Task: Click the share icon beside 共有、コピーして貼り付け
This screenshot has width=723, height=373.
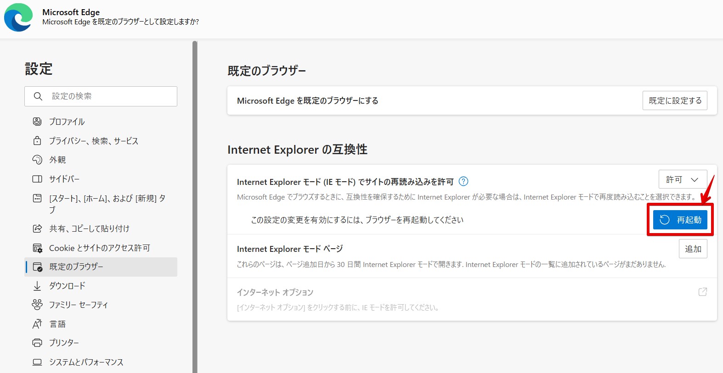Action: click(37, 228)
